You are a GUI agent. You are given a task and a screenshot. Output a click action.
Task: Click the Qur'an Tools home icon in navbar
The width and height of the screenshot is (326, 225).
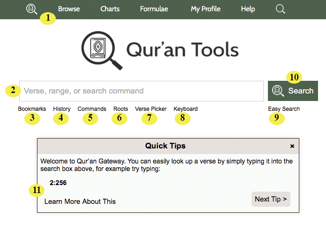pyautogui.click(x=31, y=9)
